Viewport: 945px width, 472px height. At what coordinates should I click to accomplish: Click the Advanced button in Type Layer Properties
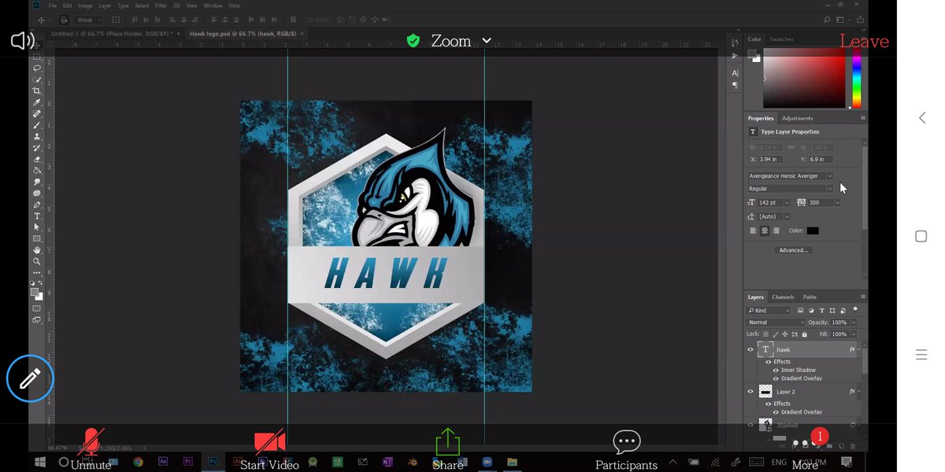coord(793,249)
